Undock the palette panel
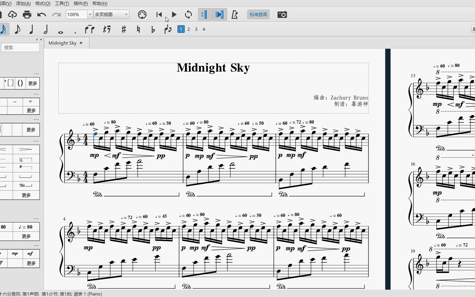 [37, 39]
